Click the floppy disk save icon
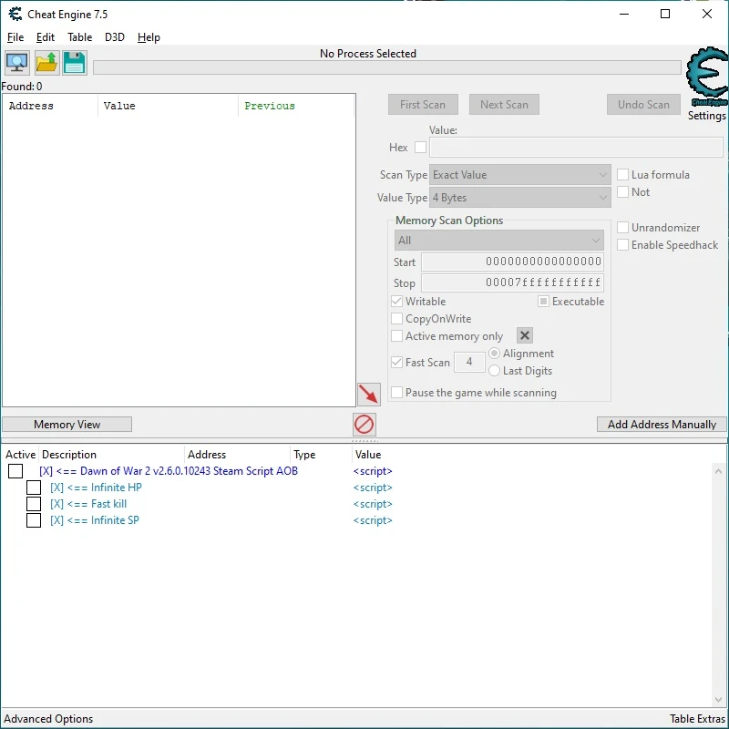This screenshot has height=729, width=729. [74, 63]
